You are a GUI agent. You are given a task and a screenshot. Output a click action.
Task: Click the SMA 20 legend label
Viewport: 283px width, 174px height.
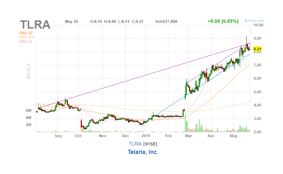[26, 41]
